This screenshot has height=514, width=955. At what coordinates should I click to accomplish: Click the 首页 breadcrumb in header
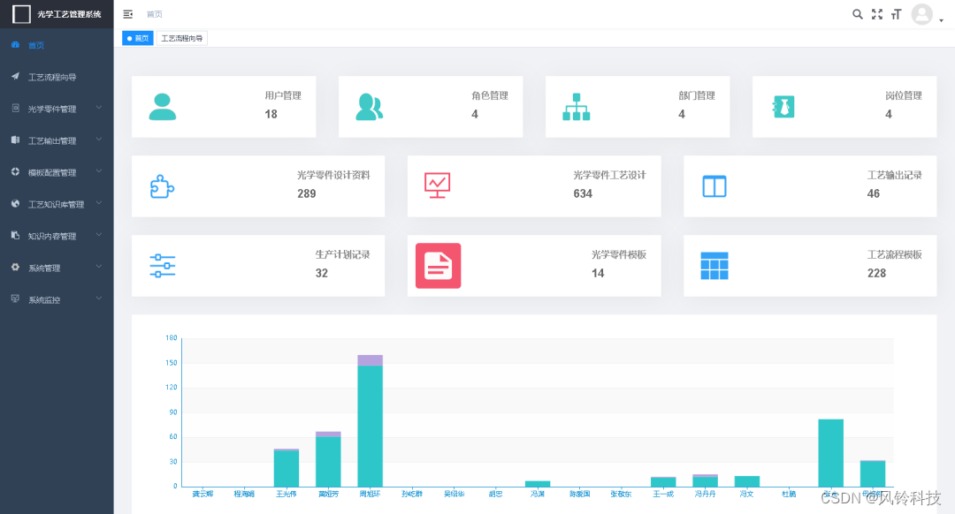coord(155,14)
